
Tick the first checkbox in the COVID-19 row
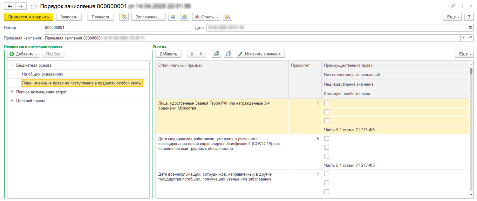[327, 139]
